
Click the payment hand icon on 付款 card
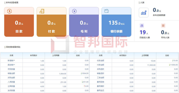click(42, 11)
